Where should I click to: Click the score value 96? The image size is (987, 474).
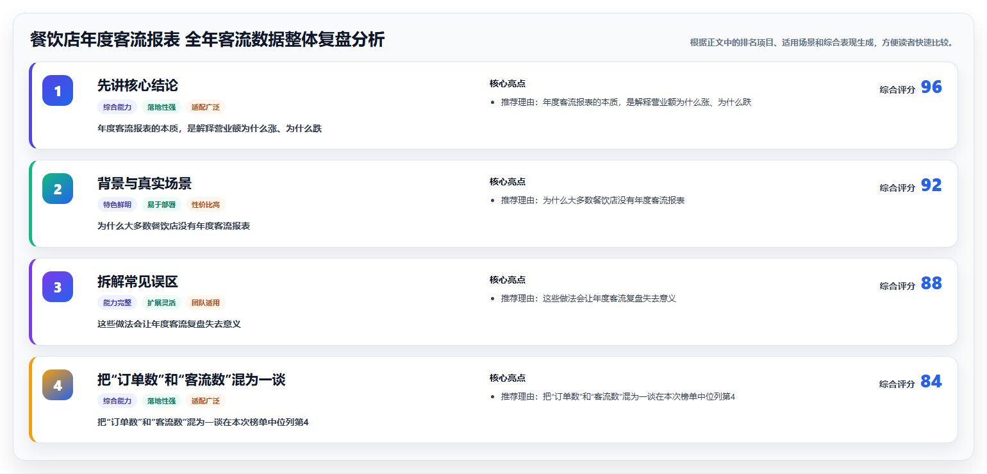coord(931,87)
